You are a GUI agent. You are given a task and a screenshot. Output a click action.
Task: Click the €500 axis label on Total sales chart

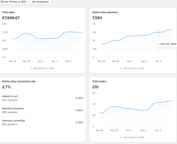point(5,49)
